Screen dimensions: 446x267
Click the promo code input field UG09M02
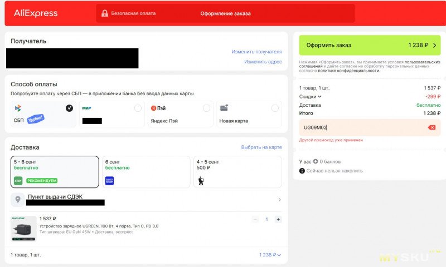pos(370,127)
